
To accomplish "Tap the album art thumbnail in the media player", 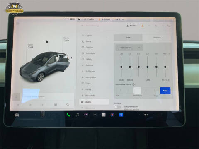I will 16,96.
